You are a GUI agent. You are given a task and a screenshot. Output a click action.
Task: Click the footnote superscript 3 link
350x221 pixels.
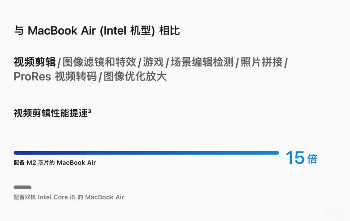pos(89,111)
